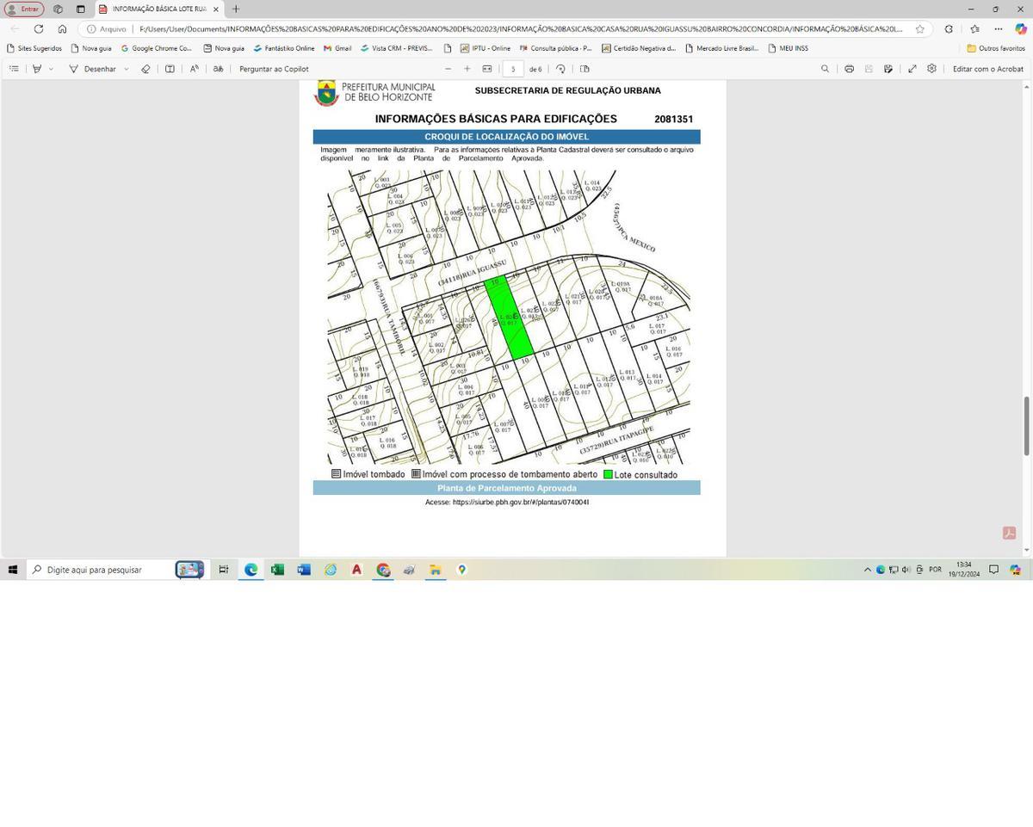Toggle the add text box tool
The width and height of the screenshot is (1033, 827).
coord(170,69)
